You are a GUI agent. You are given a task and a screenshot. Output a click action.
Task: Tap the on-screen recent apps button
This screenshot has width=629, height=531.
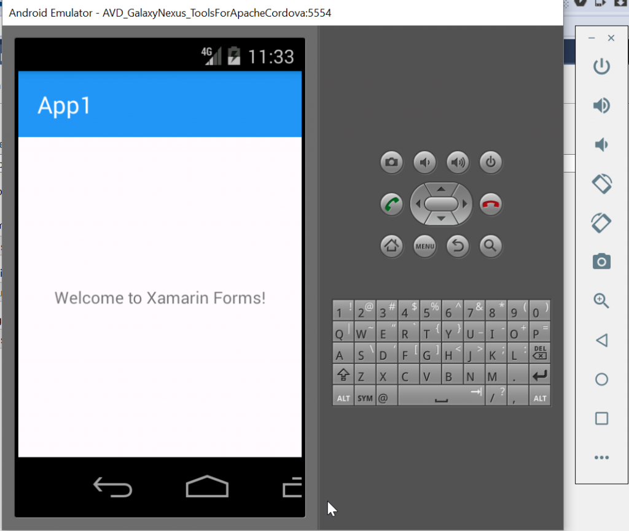[292, 487]
